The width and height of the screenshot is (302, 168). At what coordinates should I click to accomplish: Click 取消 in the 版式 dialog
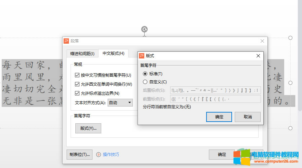tap(248, 117)
